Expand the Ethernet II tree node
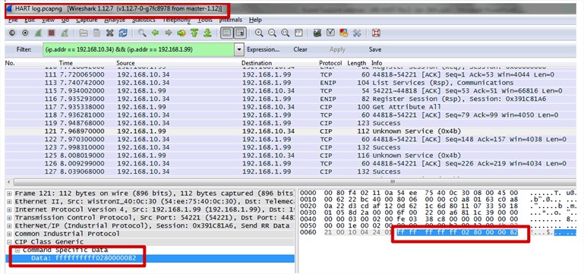 click(x=9, y=201)
